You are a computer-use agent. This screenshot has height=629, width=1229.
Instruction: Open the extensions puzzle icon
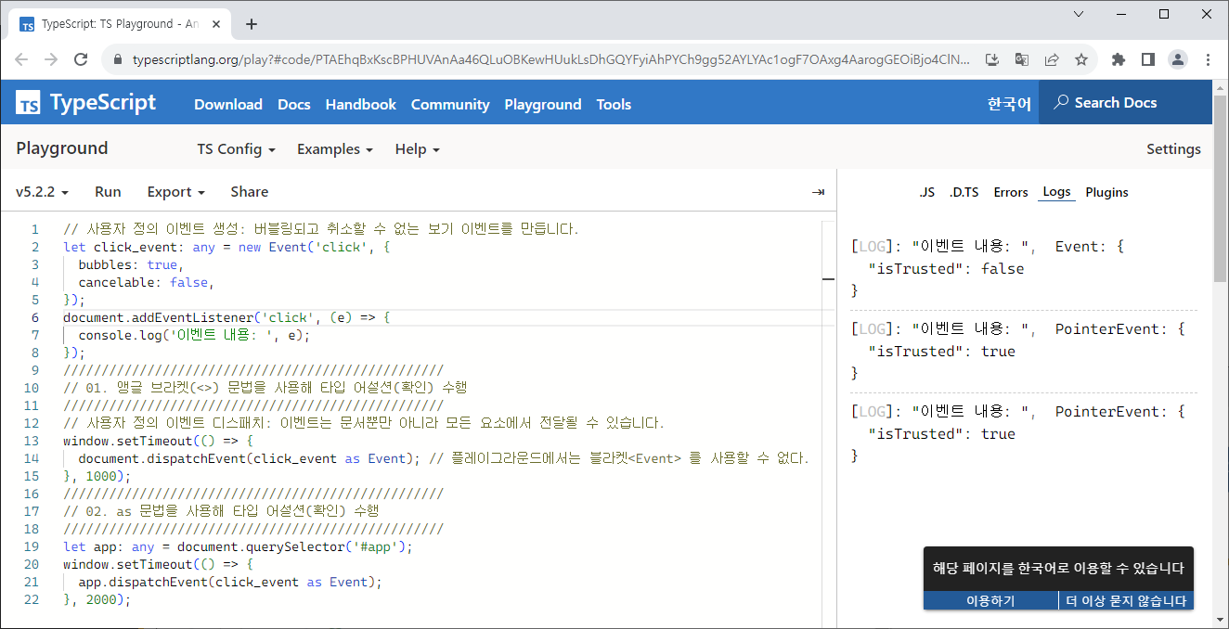pyautogui.click(x=1119, y=59)
